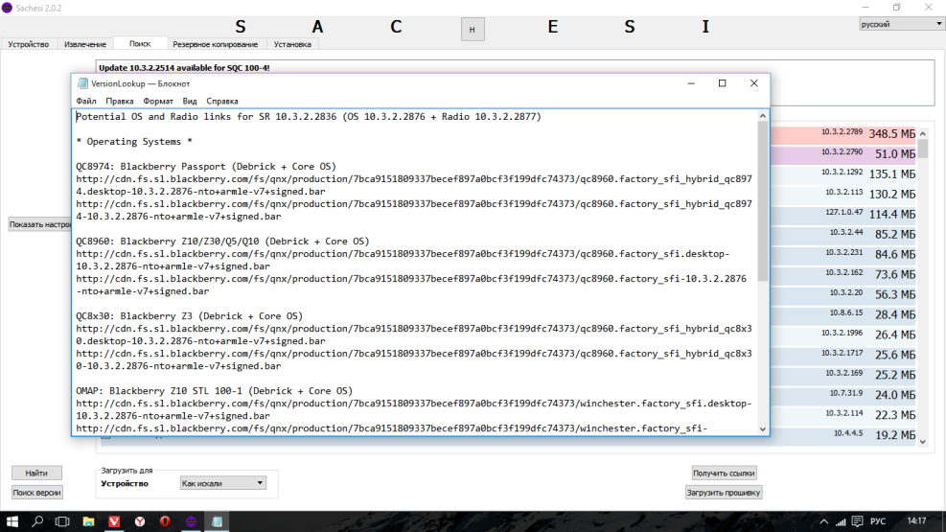946x532 pixels.
Task: Click the Загрузить прошивку button
Action: pyautogui.click(x=724, y=493)
